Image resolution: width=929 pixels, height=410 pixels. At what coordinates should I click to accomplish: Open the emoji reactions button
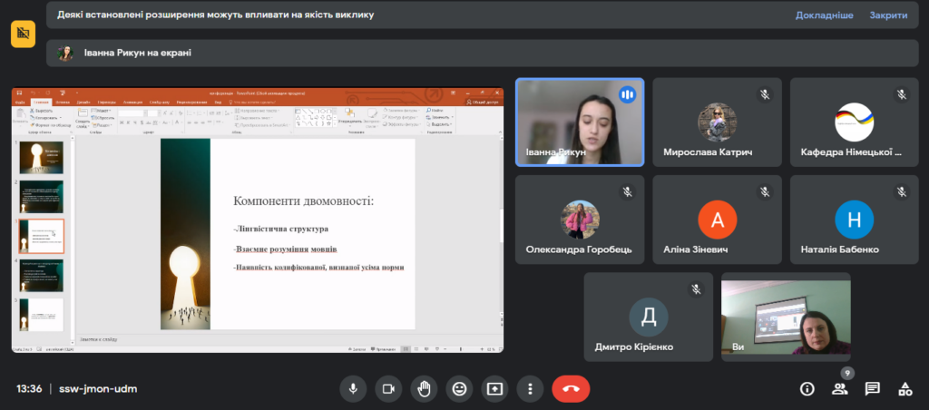(x=460, y=388)
